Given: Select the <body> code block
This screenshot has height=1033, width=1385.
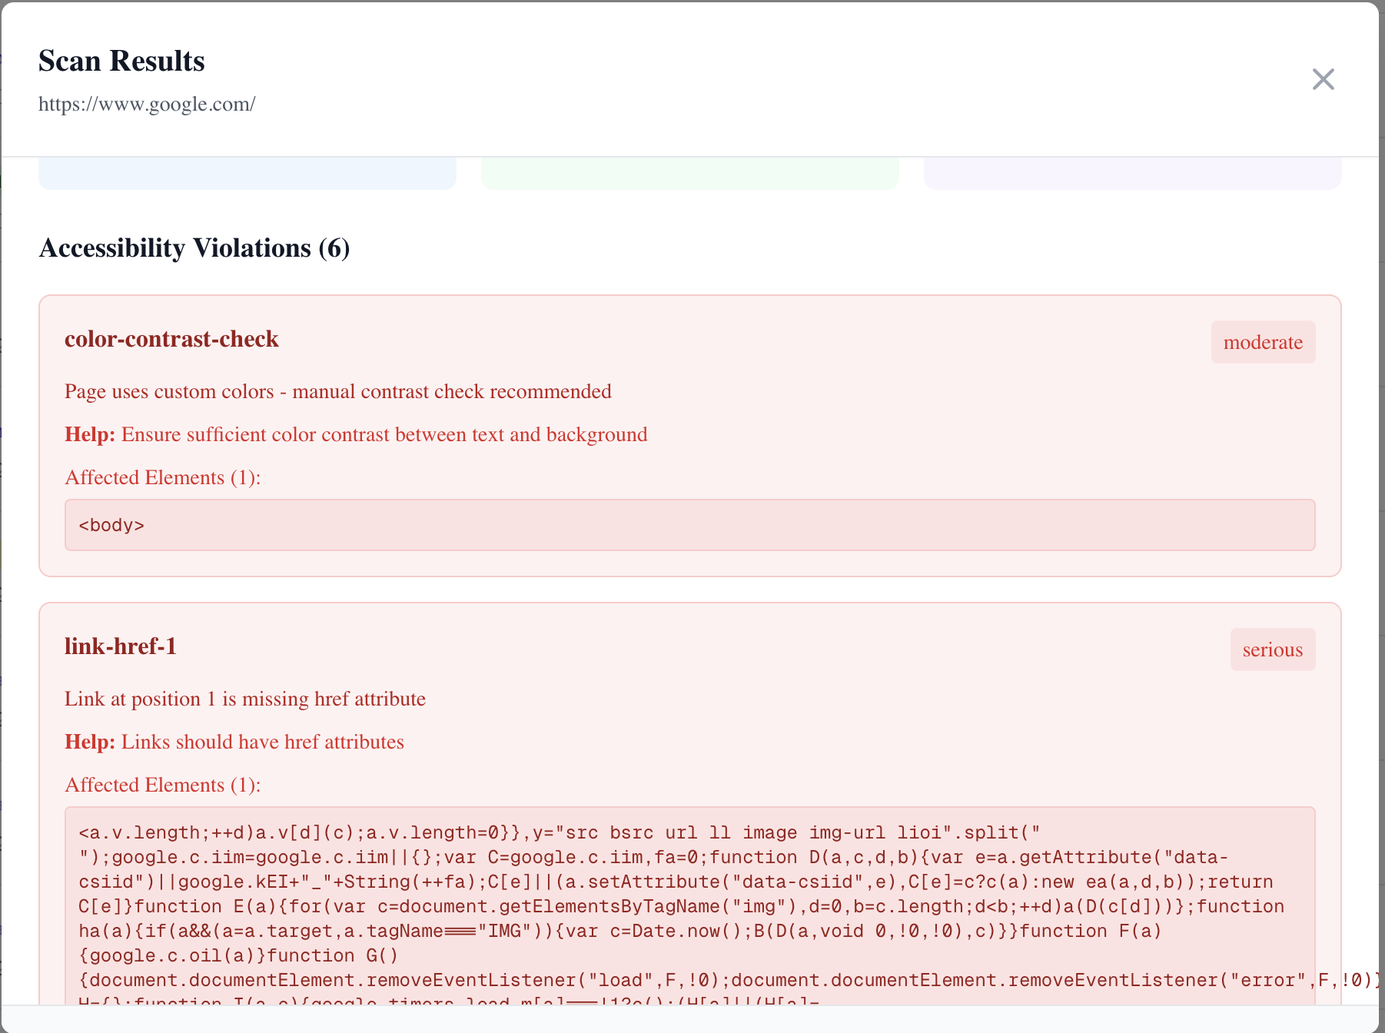Looking at the screenshot, I should tap(689, 525).
